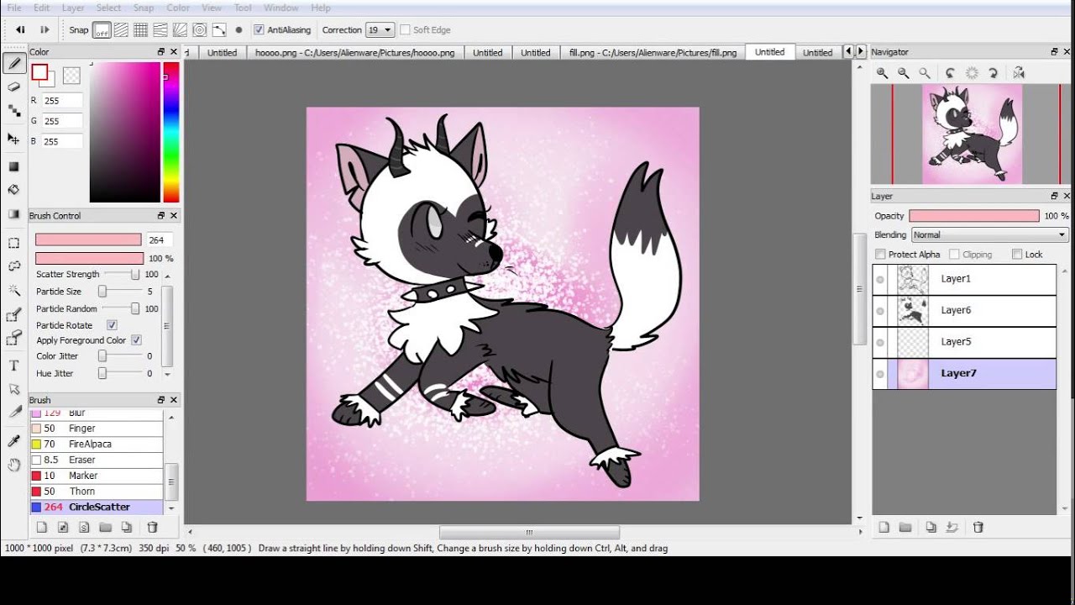Open the Layer menu

[x=73, y=8]
